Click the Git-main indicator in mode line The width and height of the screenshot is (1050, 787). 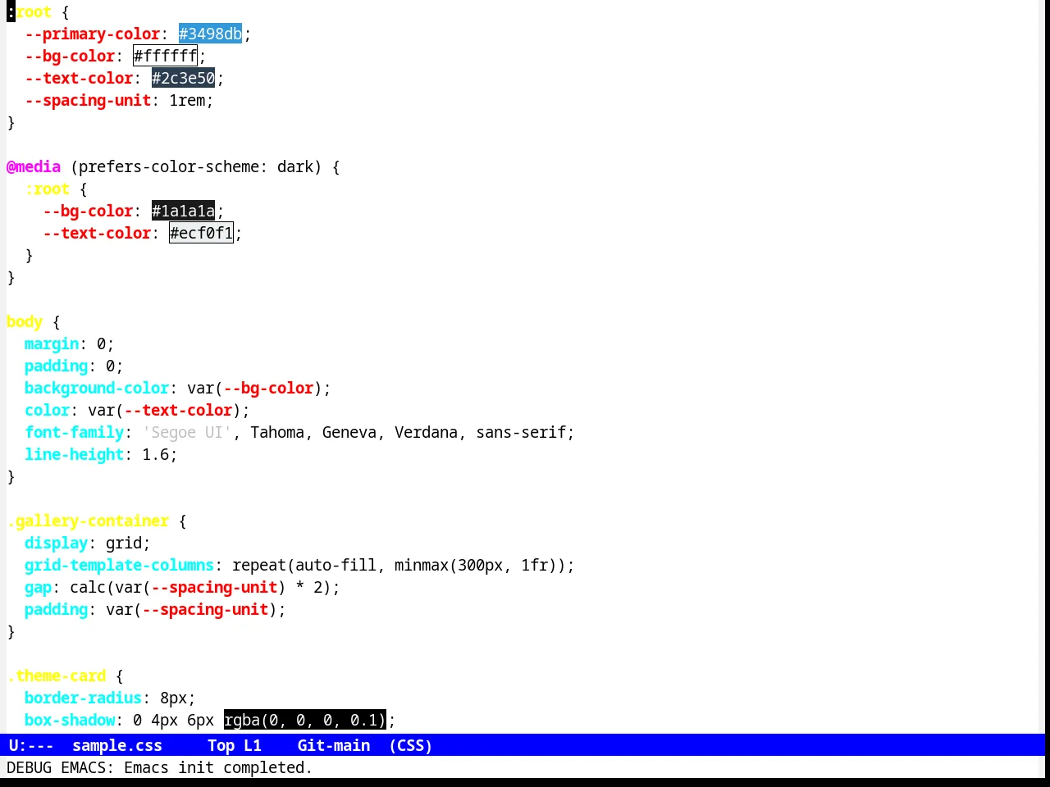point(334,745)
